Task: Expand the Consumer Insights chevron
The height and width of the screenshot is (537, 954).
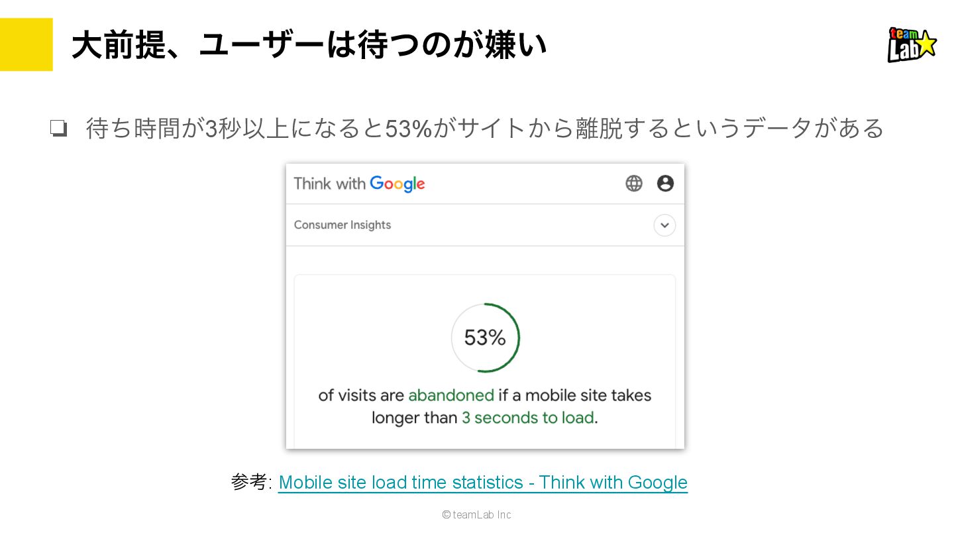Action: coord(664,225)
